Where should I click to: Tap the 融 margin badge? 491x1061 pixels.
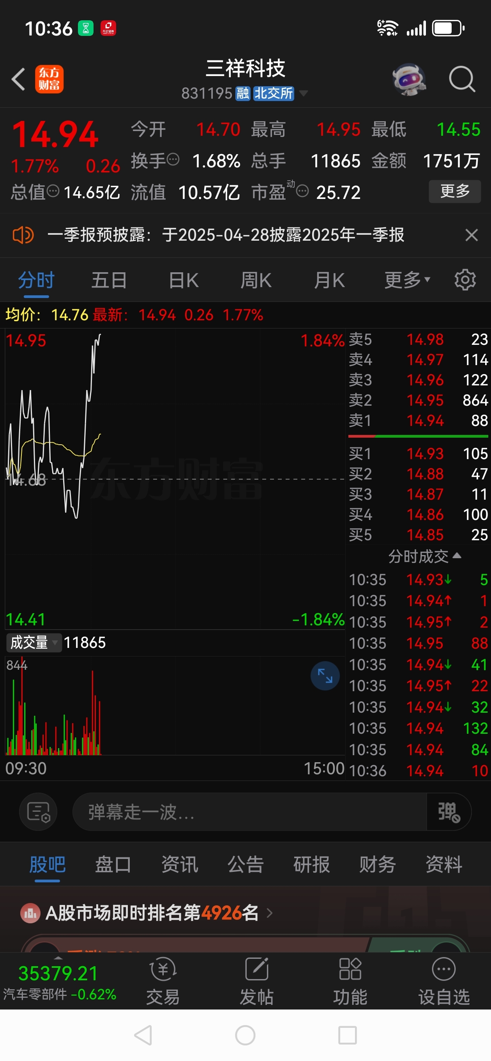pos(242,94)
